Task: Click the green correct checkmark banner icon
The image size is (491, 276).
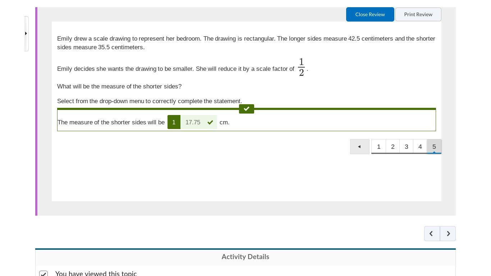Action: coord(247,109)
